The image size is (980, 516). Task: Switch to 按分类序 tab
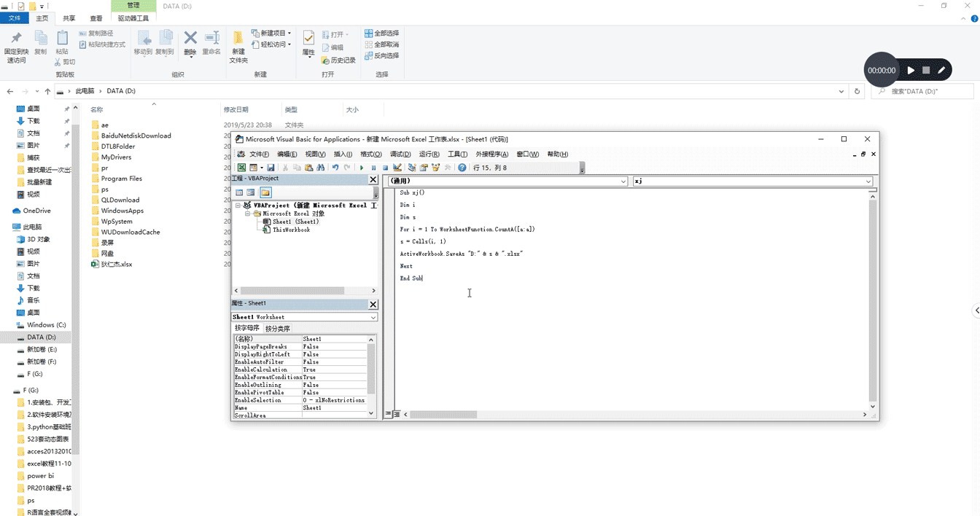tap(277, 329)
